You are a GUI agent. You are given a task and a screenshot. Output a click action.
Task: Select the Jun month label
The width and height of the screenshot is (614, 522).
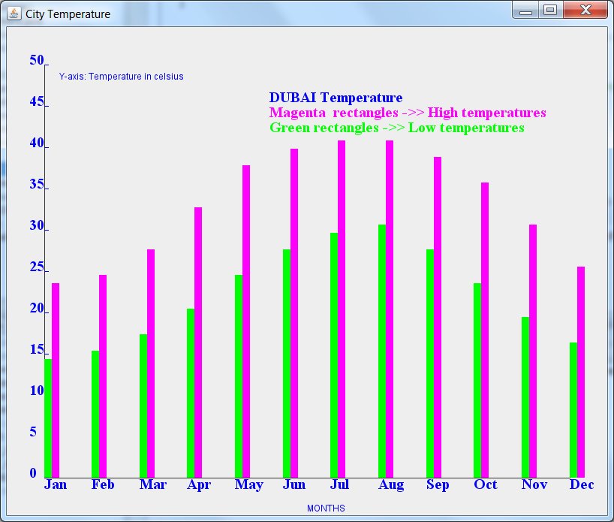click(x=293, y=484)
